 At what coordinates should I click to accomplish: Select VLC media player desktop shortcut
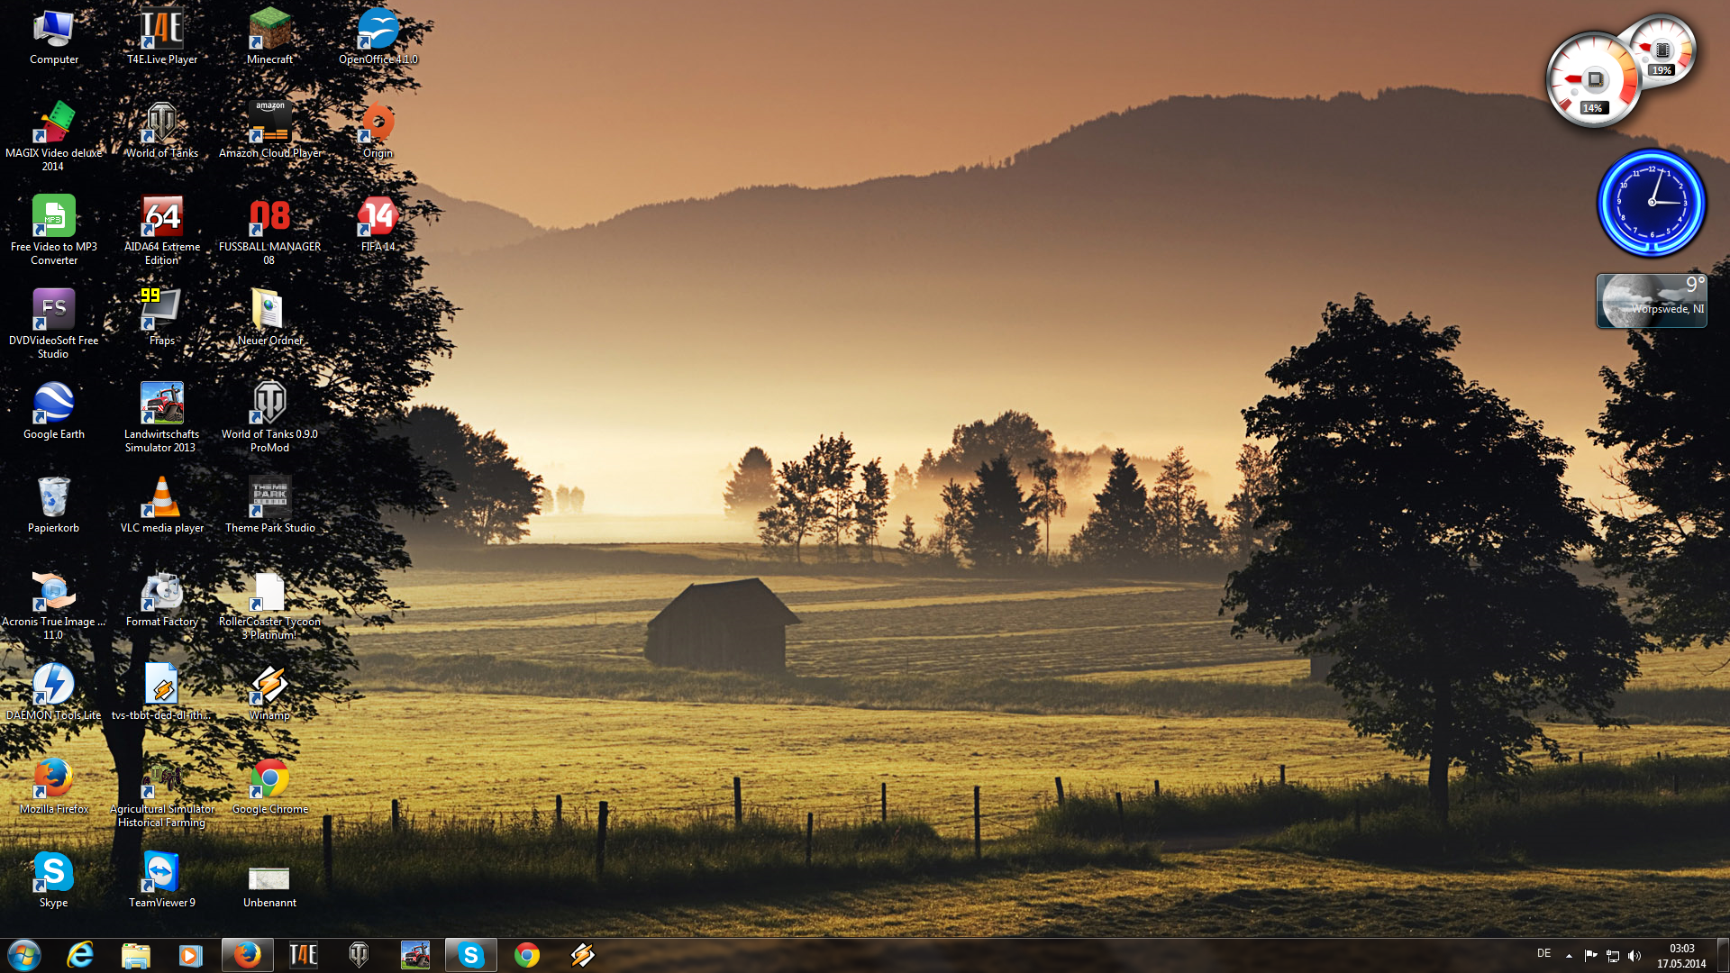[x=162, y=505]
